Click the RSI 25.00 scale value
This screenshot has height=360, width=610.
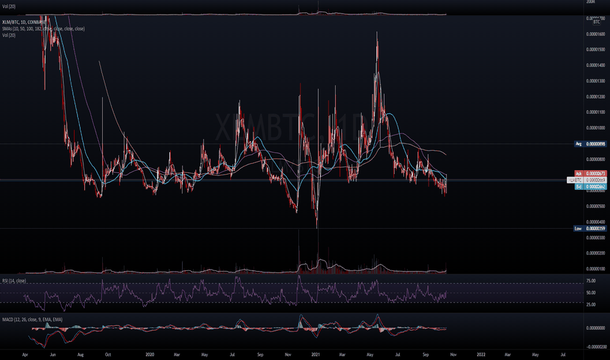pyautogui.click(x=591, y=305)
